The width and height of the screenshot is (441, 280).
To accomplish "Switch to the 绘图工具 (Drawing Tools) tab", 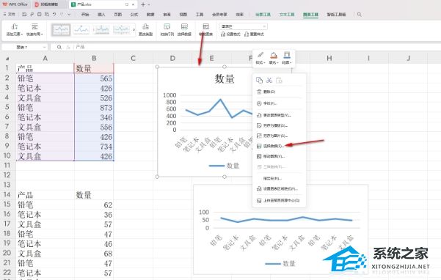I will pos(263,15).
